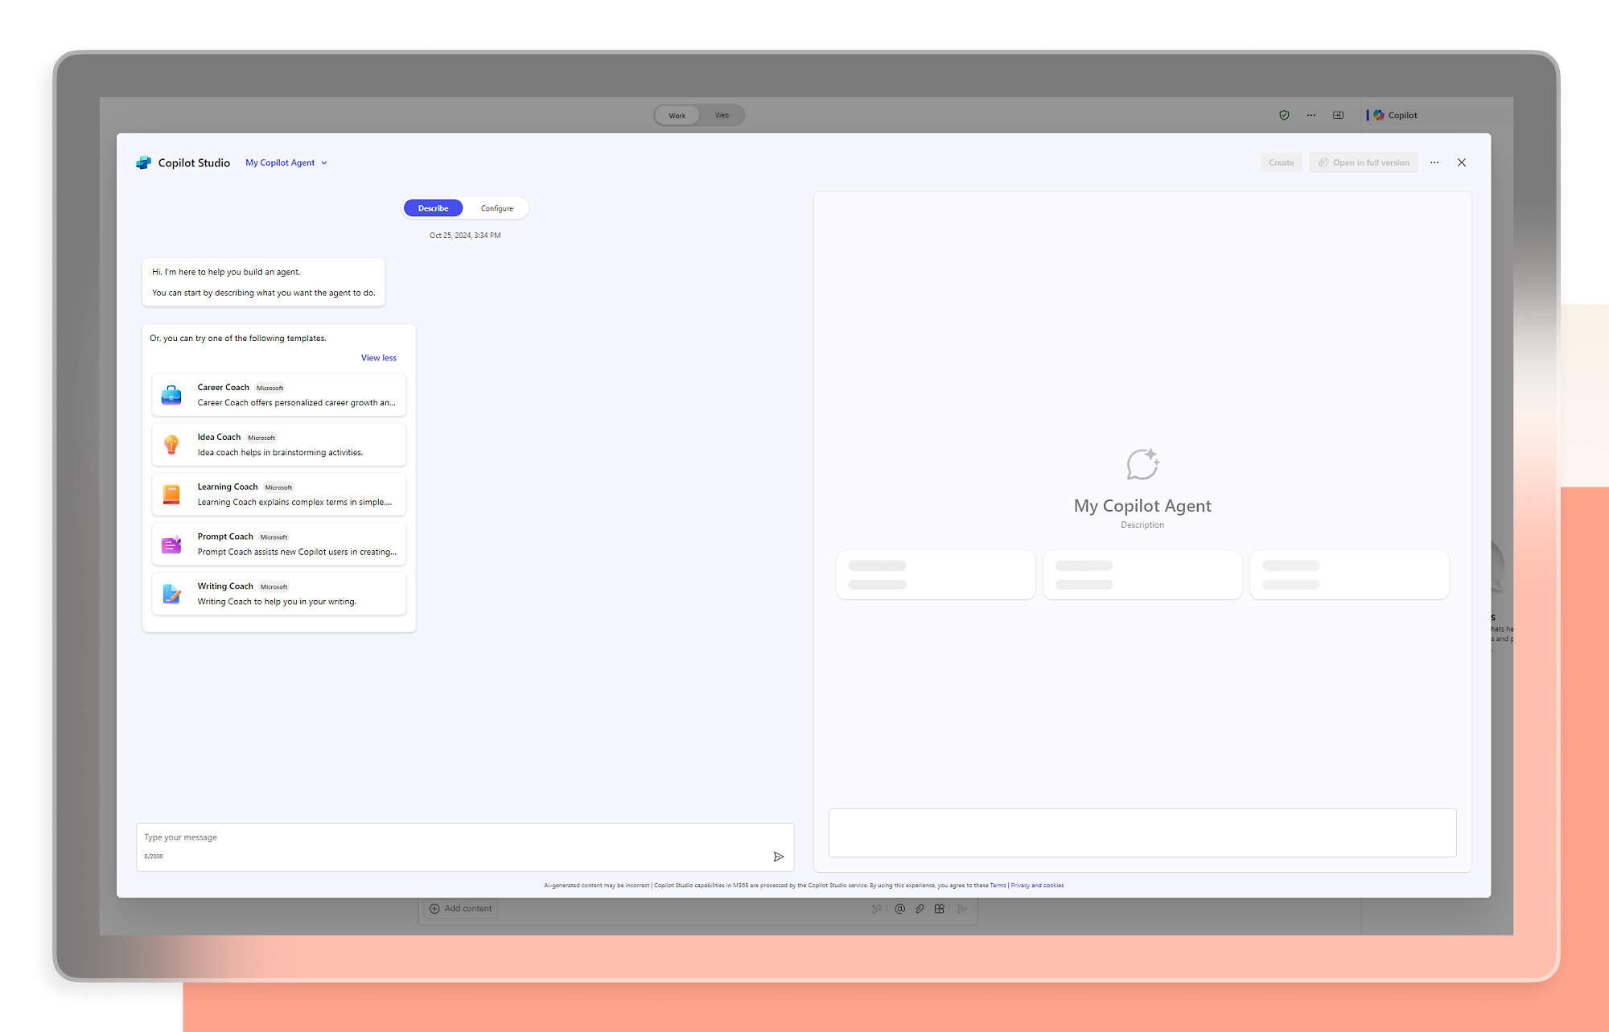The width and height of the screenshot is (1609, 1032).
Task: Click the plugins grid icon in background chat
Action: click(939, 909)
